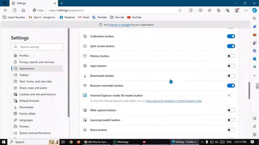259x145 pixels.
Task: Launch Copilot from the top-right icon
Action: click(x=255, y=10)
